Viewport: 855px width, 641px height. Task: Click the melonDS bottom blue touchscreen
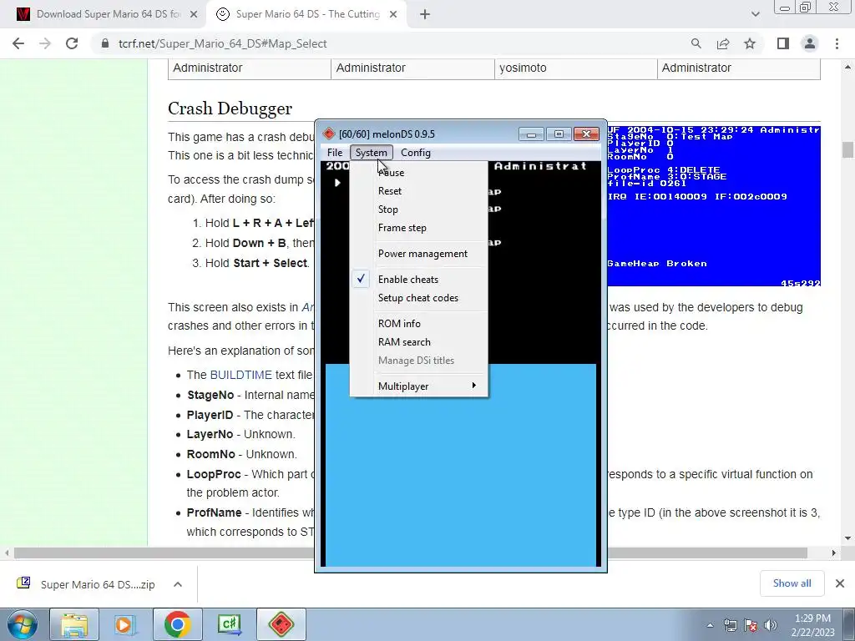(x=461, y=466)
